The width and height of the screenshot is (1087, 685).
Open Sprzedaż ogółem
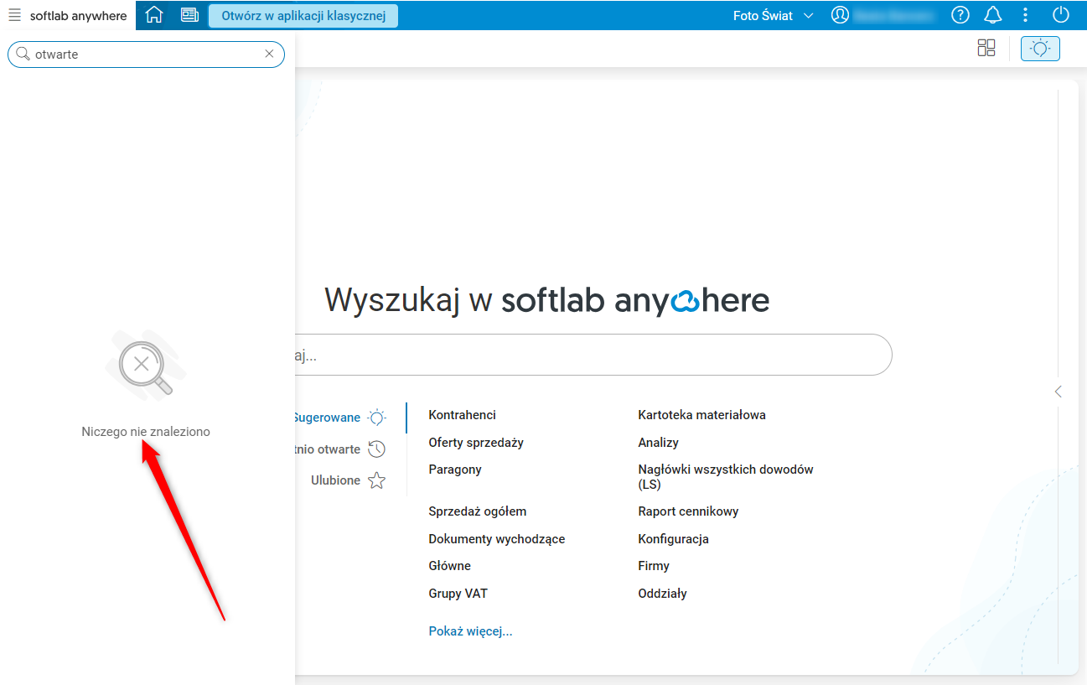tap(478, 511)
